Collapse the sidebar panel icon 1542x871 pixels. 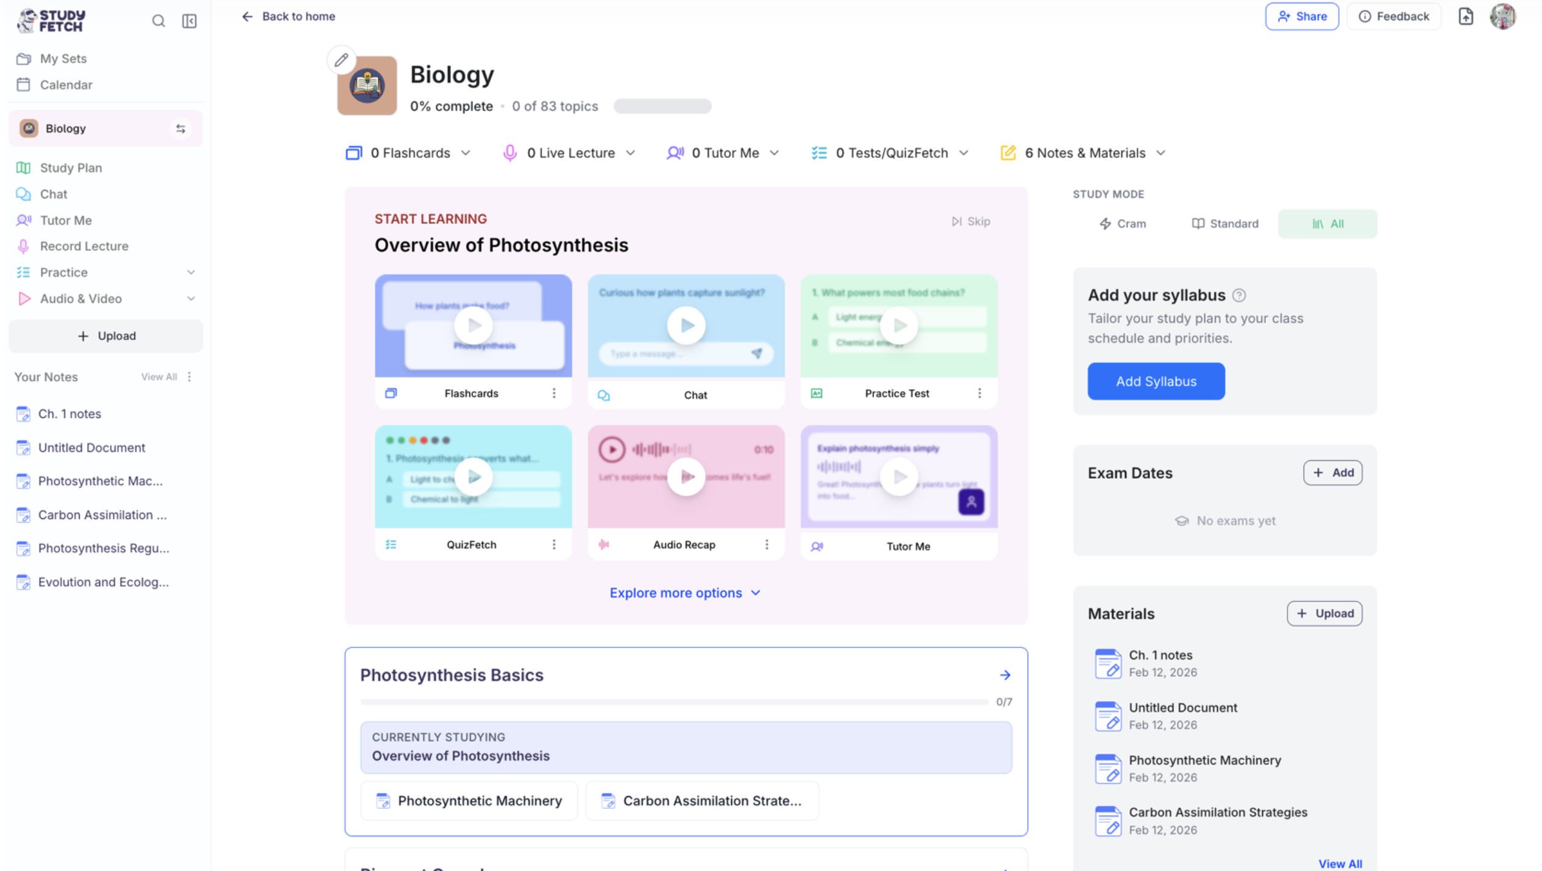pos(190,21)
